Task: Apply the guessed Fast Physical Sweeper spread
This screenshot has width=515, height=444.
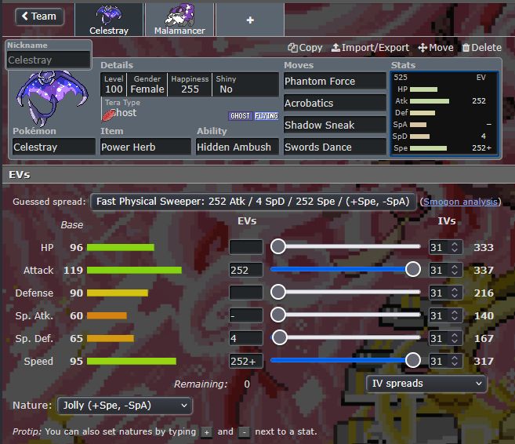Action: click(253, 201)
